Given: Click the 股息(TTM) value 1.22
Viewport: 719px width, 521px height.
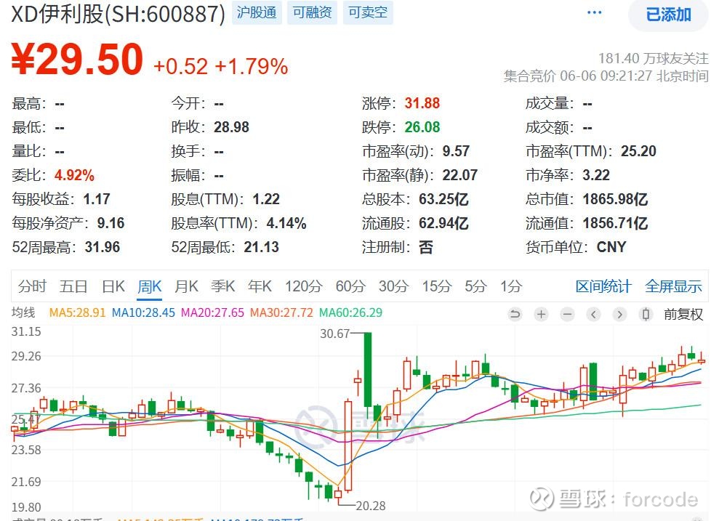Looking at the screenshot, I should point(266,199).
